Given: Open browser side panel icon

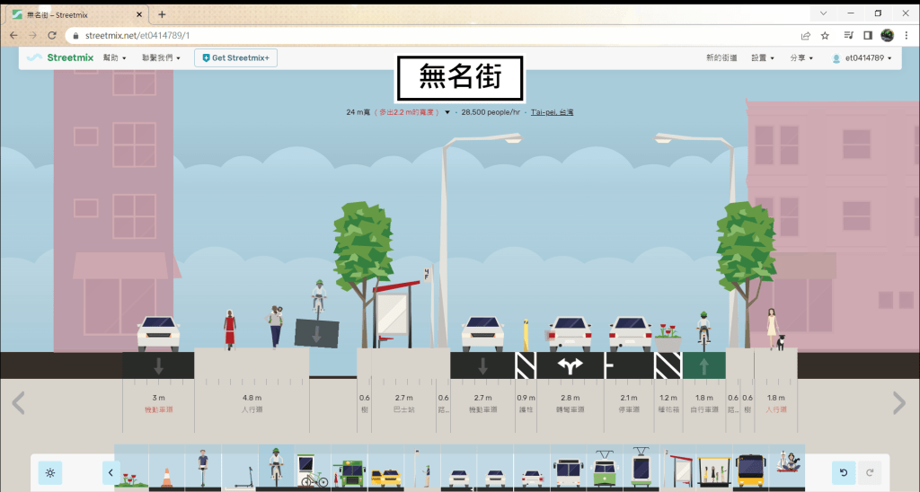Looking at the screenshot, I should coord(868,36).
